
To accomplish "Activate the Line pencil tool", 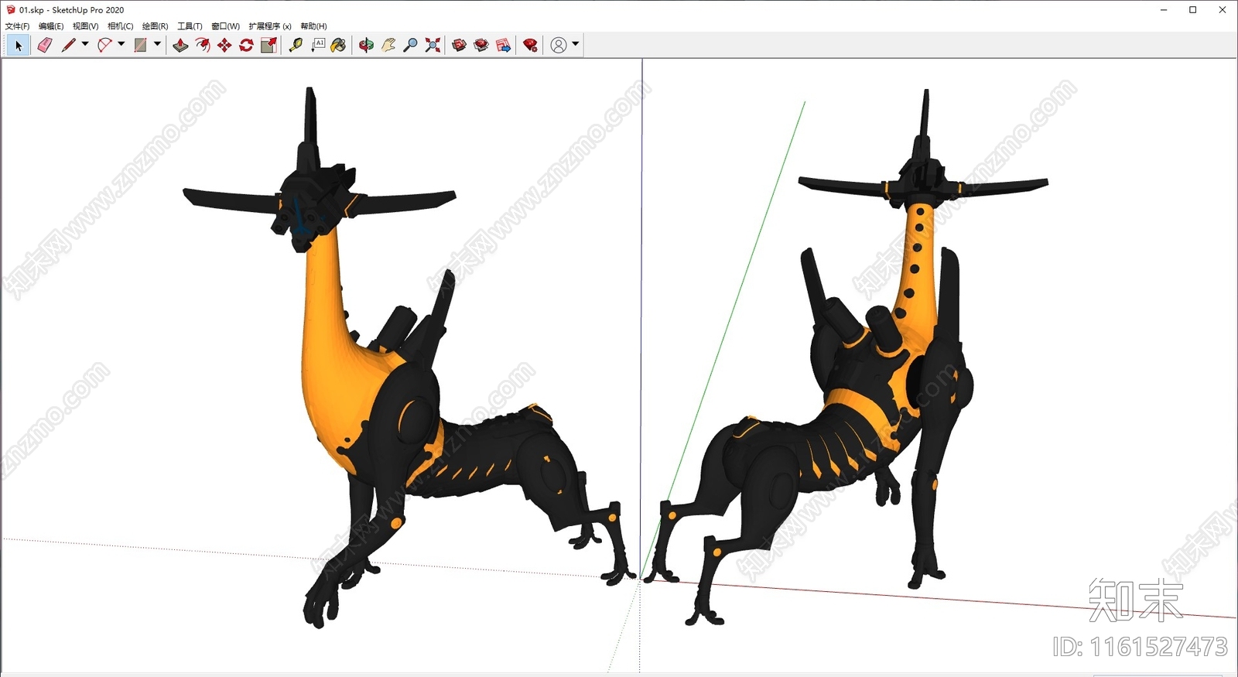I will click(68, 46).
